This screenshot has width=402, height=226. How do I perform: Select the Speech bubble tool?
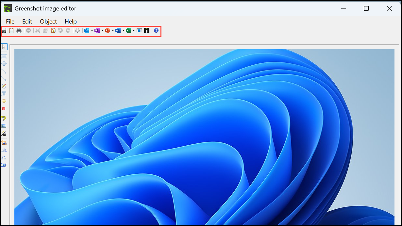tap(4, 101)
